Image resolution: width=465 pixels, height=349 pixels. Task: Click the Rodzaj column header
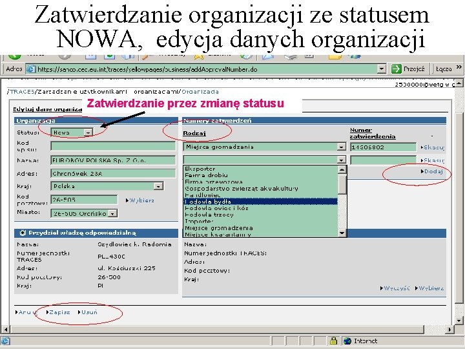coord(194,133)
